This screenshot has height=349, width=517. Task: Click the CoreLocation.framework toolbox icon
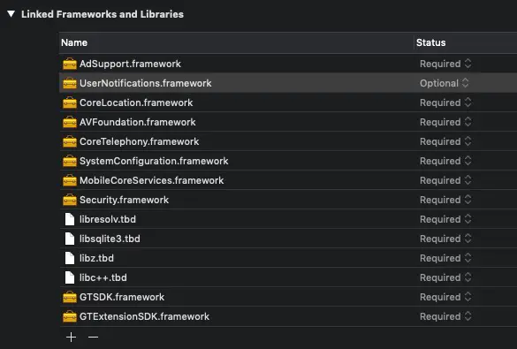click(70, 102)
